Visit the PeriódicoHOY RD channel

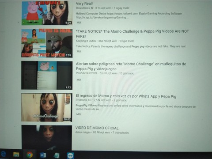(86, 73)
